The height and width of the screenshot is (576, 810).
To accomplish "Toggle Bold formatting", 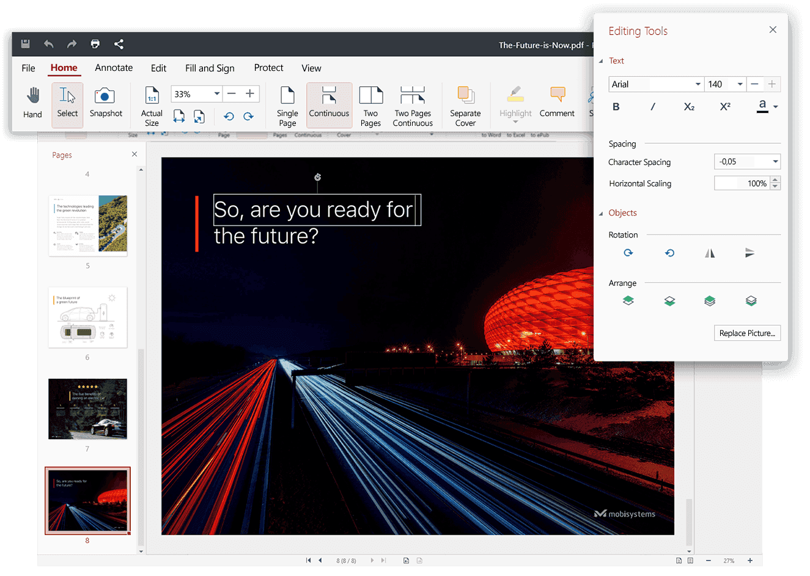I will click(x=616, y=106).
